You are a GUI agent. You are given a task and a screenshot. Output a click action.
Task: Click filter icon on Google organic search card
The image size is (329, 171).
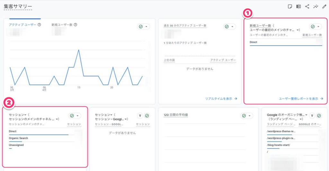[312, 116]
